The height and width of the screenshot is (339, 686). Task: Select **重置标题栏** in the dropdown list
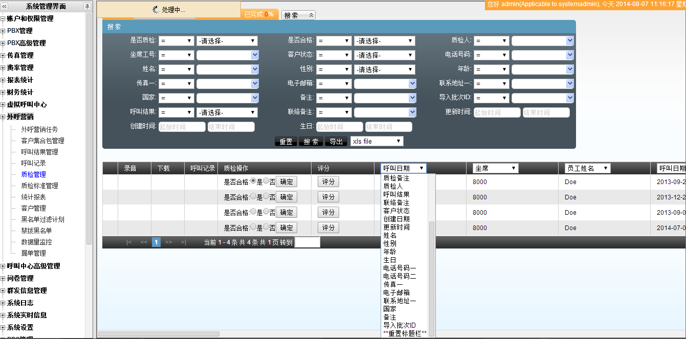click(x=405, y=333)
